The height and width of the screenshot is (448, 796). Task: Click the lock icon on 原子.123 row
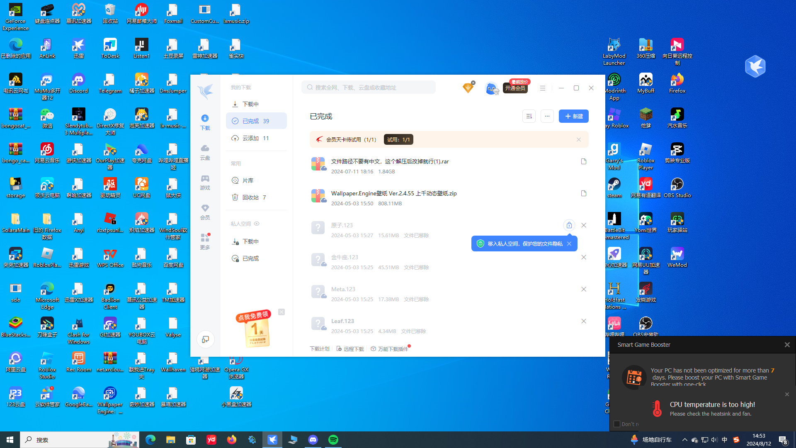(x=569, y=225)
